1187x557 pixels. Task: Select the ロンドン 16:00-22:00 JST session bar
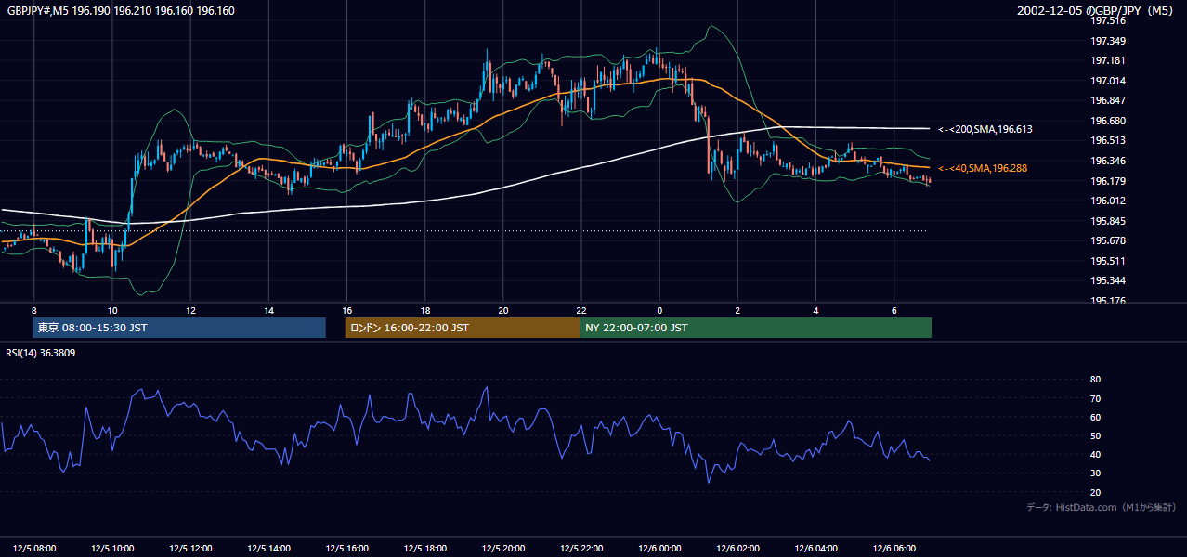462,328
